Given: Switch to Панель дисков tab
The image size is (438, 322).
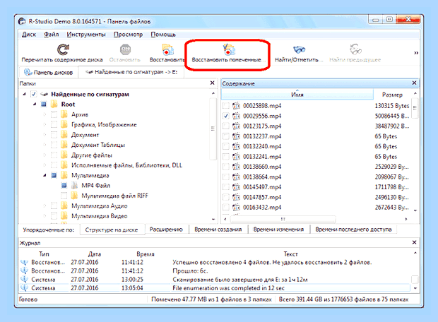Looking at the screenshot, I should click(x=49, y=72).
